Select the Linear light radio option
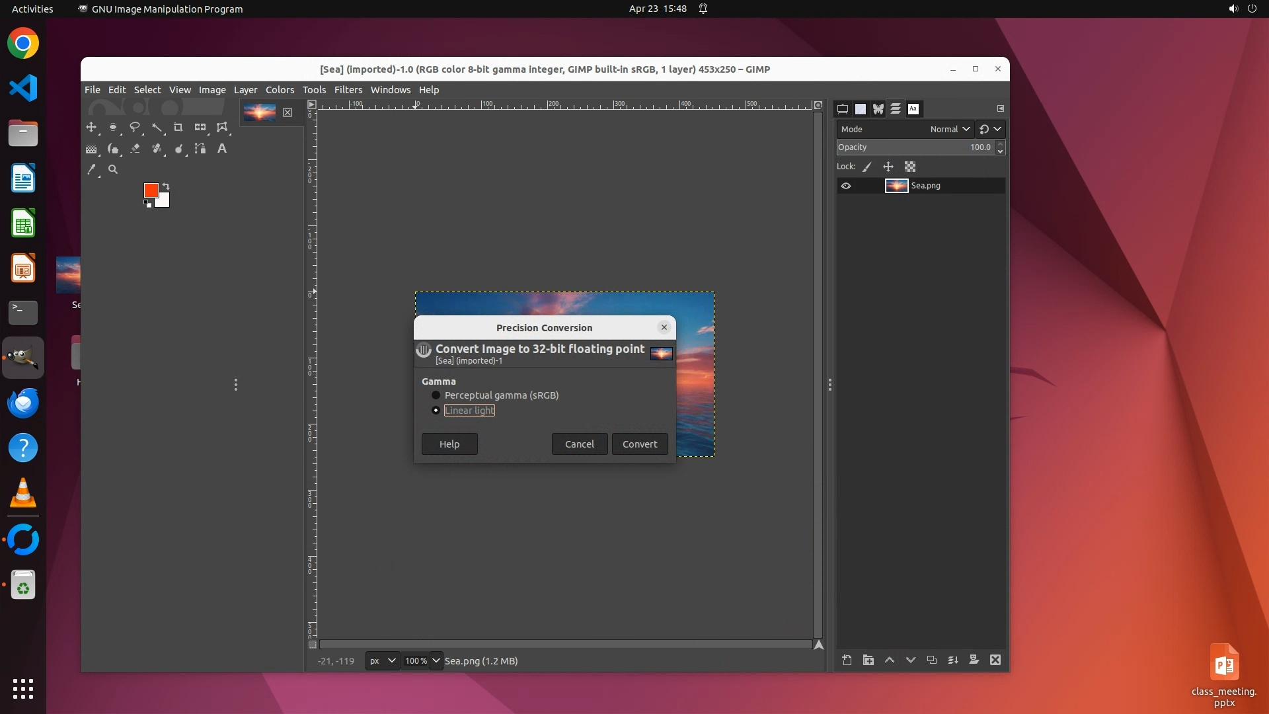1269x714 pixels. coord(436,411)
